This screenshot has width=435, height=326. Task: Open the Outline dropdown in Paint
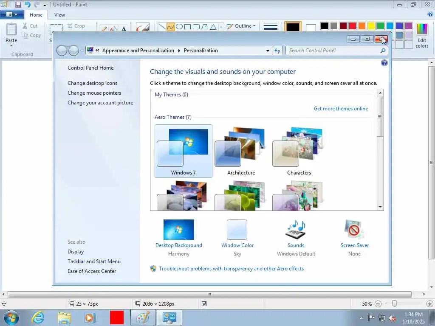[241, 26]
